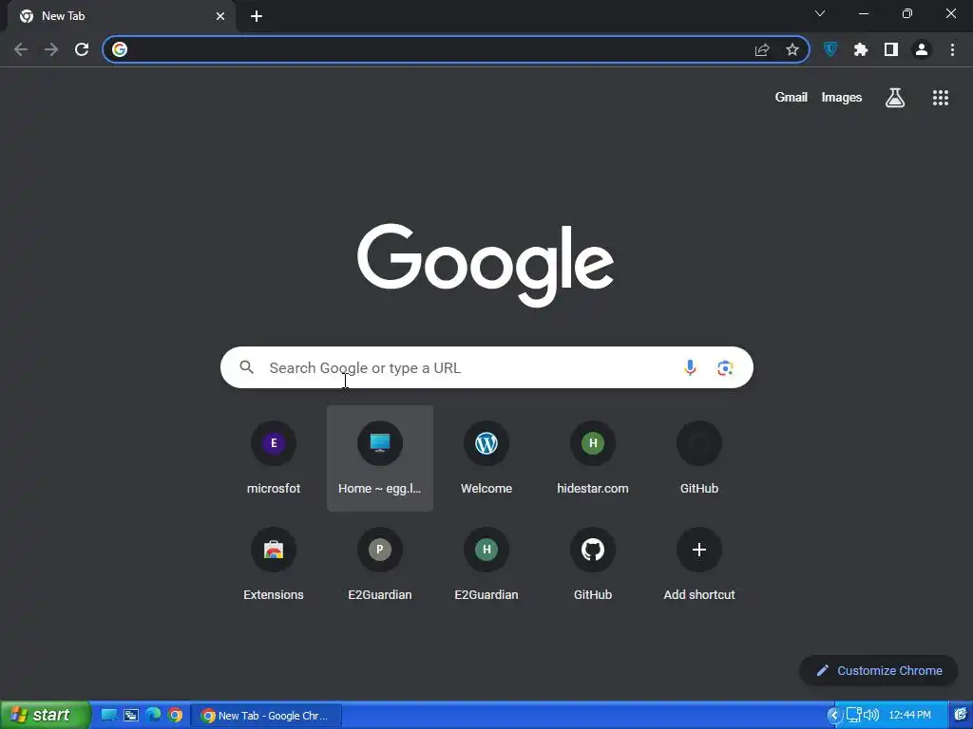Screen dimensions: 973x729
Task: Select New Tab - Google Chrome taskbar button
Action: click(x=266, y=716)
